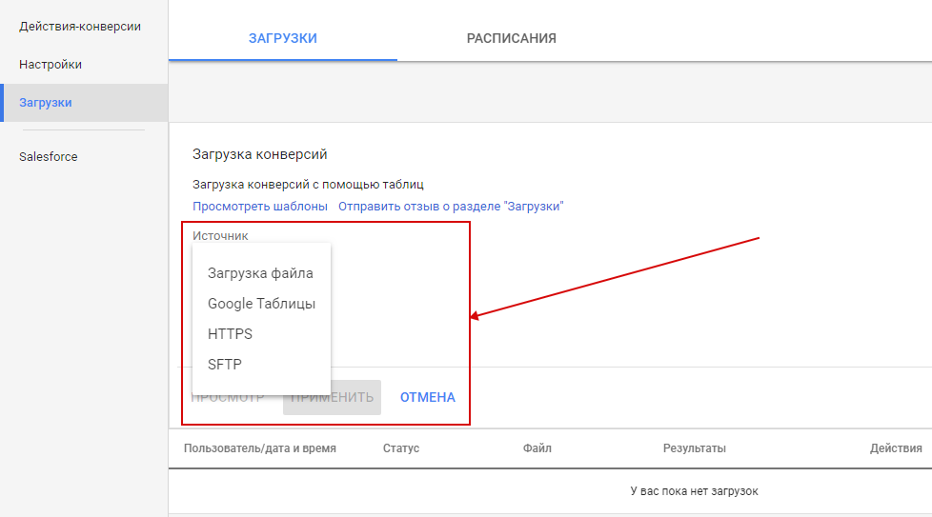Open the Salesforce sidebar item

(49, 157)
